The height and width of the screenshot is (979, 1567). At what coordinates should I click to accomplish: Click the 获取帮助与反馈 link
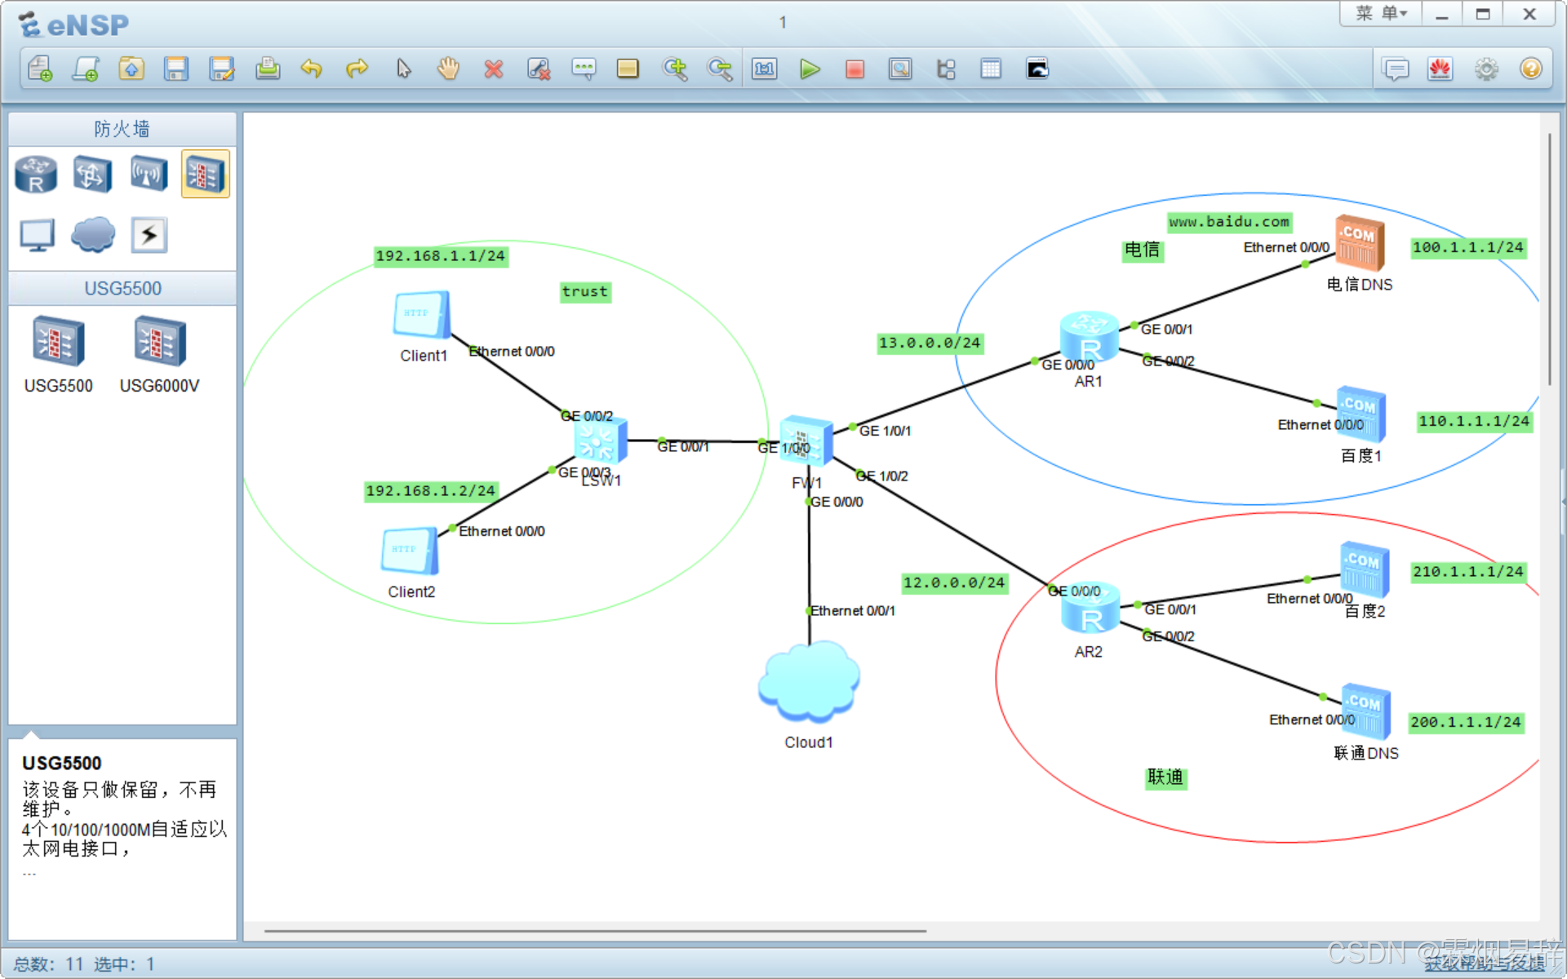(x=1484, y=965)
